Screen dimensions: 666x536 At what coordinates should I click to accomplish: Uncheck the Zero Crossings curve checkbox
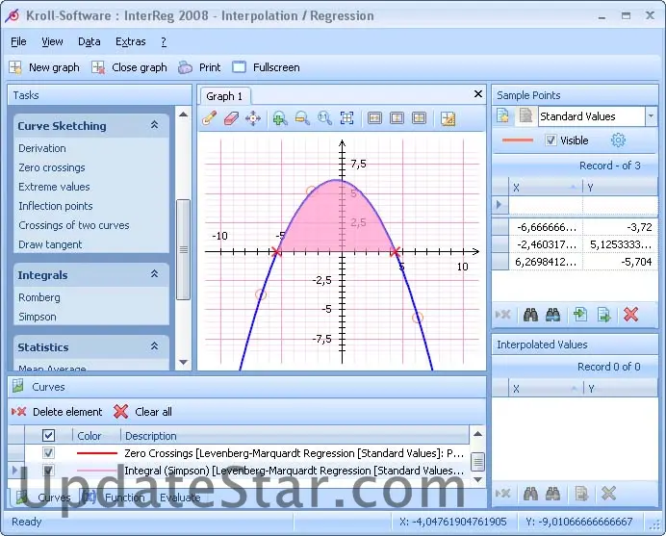(x=49, y=452)
